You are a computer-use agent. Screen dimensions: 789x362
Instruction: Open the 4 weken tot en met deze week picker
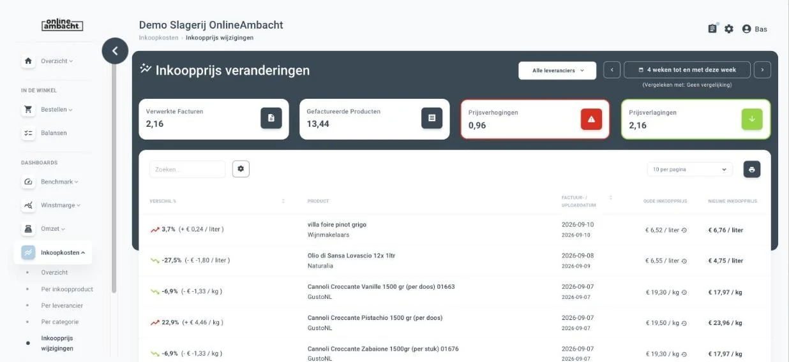pyautogui.click(x=687, y=70)
